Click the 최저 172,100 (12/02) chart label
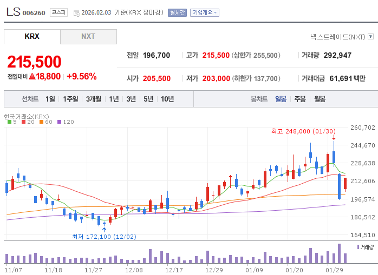The image size is (378, 275). pyautogui.click(x=104, y=237)
